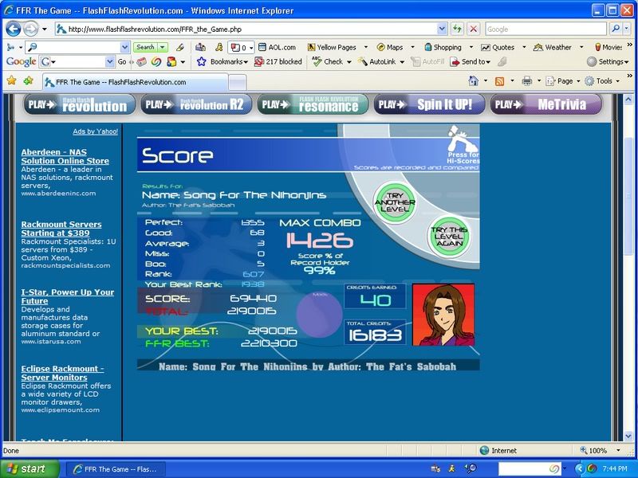Click the Print icon in the command bar

[x=526, y=81]
